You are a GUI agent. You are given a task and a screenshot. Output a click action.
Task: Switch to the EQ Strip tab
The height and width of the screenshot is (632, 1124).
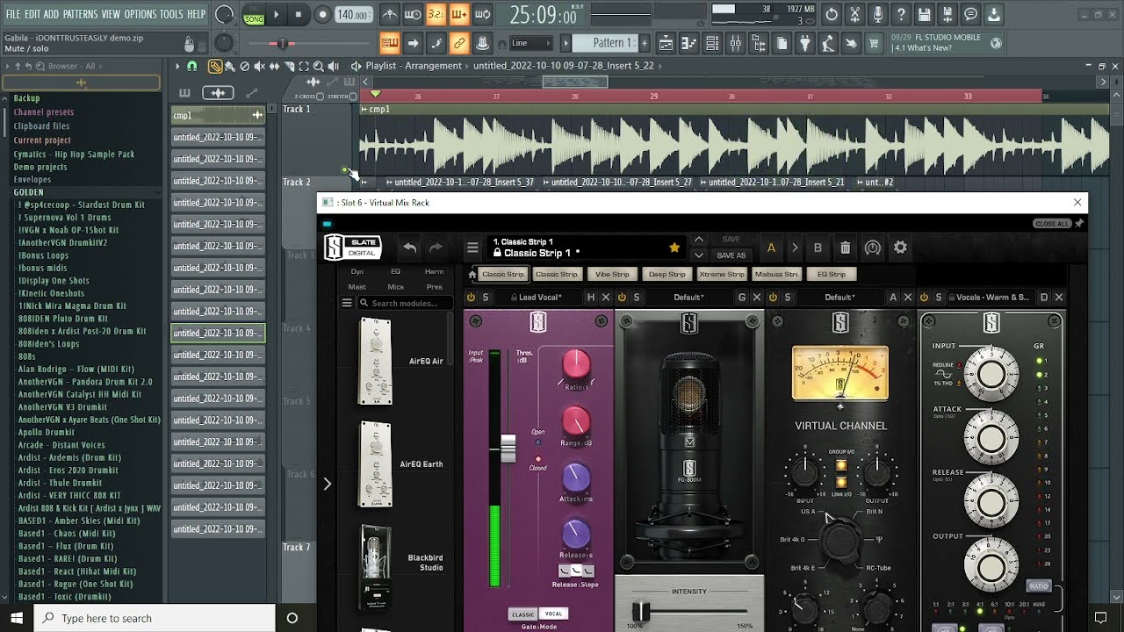pos(831,274)
